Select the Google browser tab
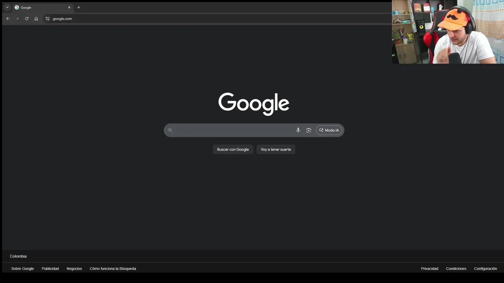 (43, 7)
